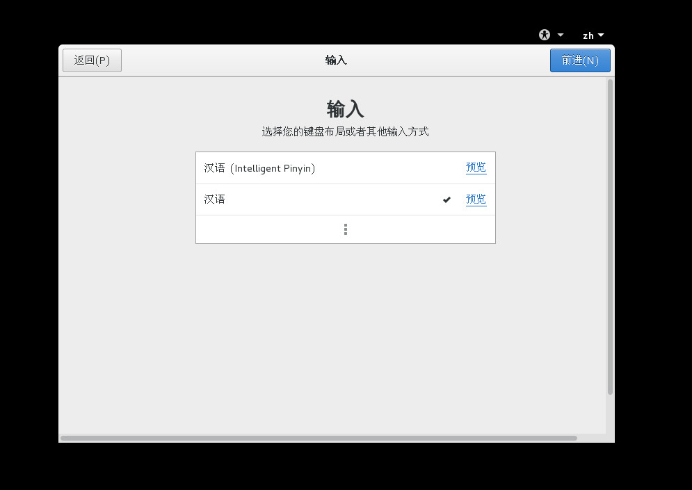The height and width of the screenshot is (490, 692).
Task: Click the vertical ellipsis below the layout list
Action: point(345,229)
